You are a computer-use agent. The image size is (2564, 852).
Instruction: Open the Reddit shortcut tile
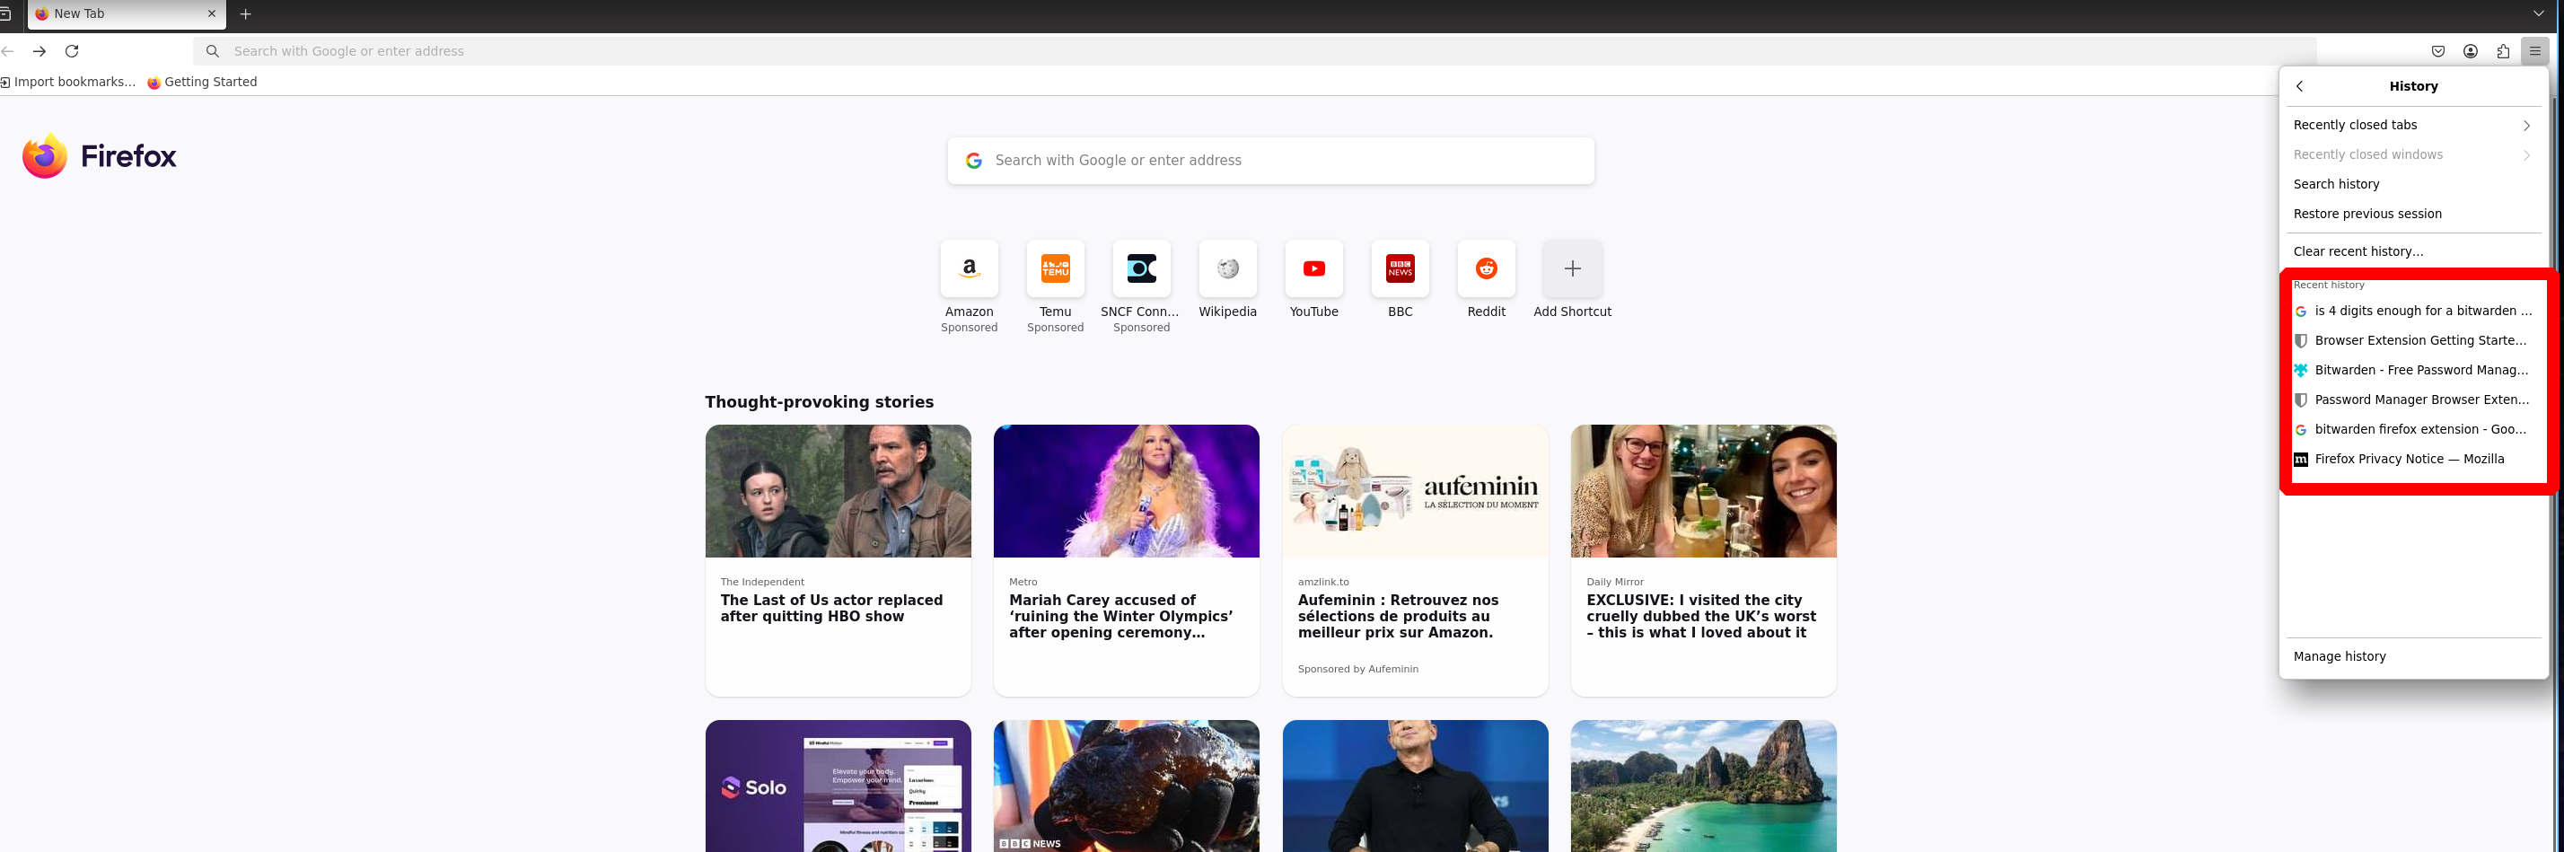[1485, 268]
